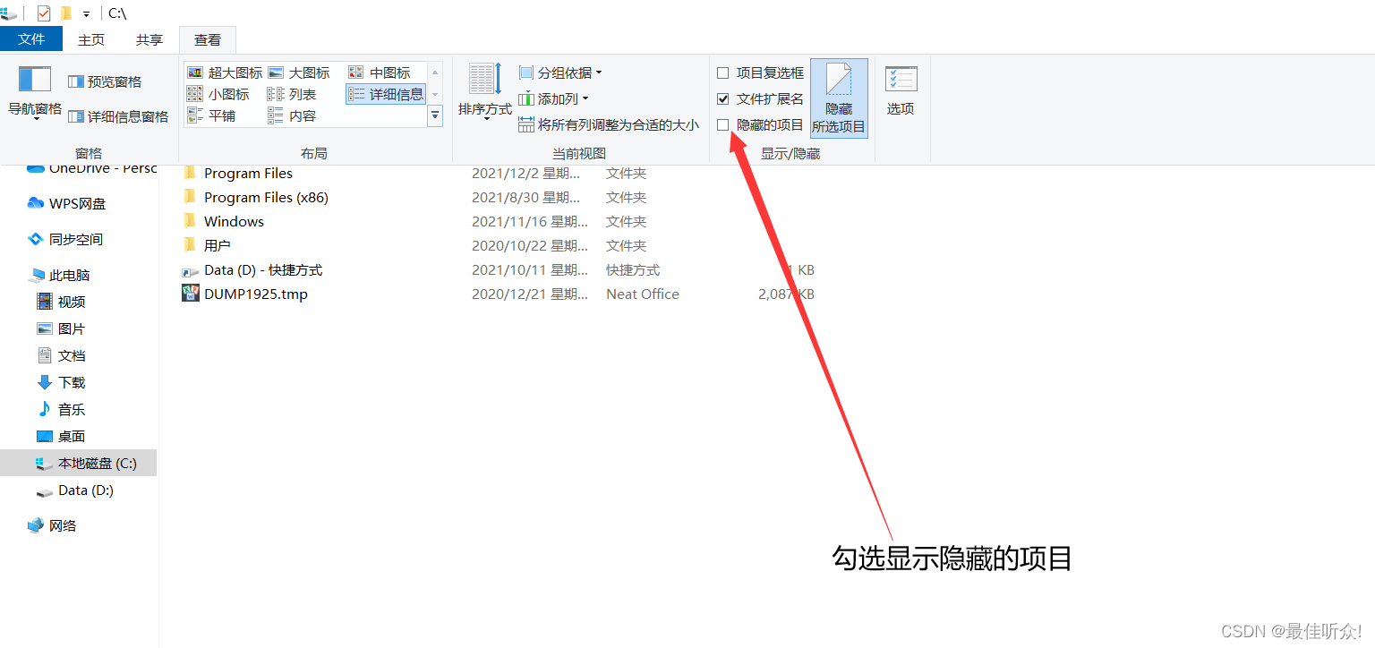1375x648 pixels.
Task: Open the File (文件) menu
Action: pyautogui.click(x=31, y=39)
